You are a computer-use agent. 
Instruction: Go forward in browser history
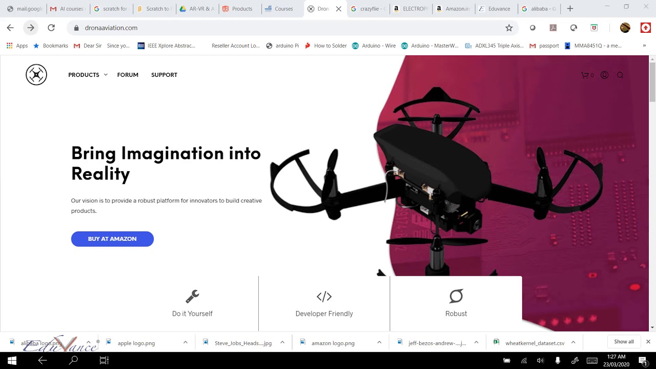coord(31,28)
